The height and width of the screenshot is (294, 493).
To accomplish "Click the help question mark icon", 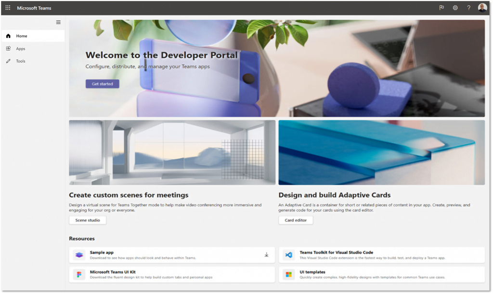I will click(468, 8).
